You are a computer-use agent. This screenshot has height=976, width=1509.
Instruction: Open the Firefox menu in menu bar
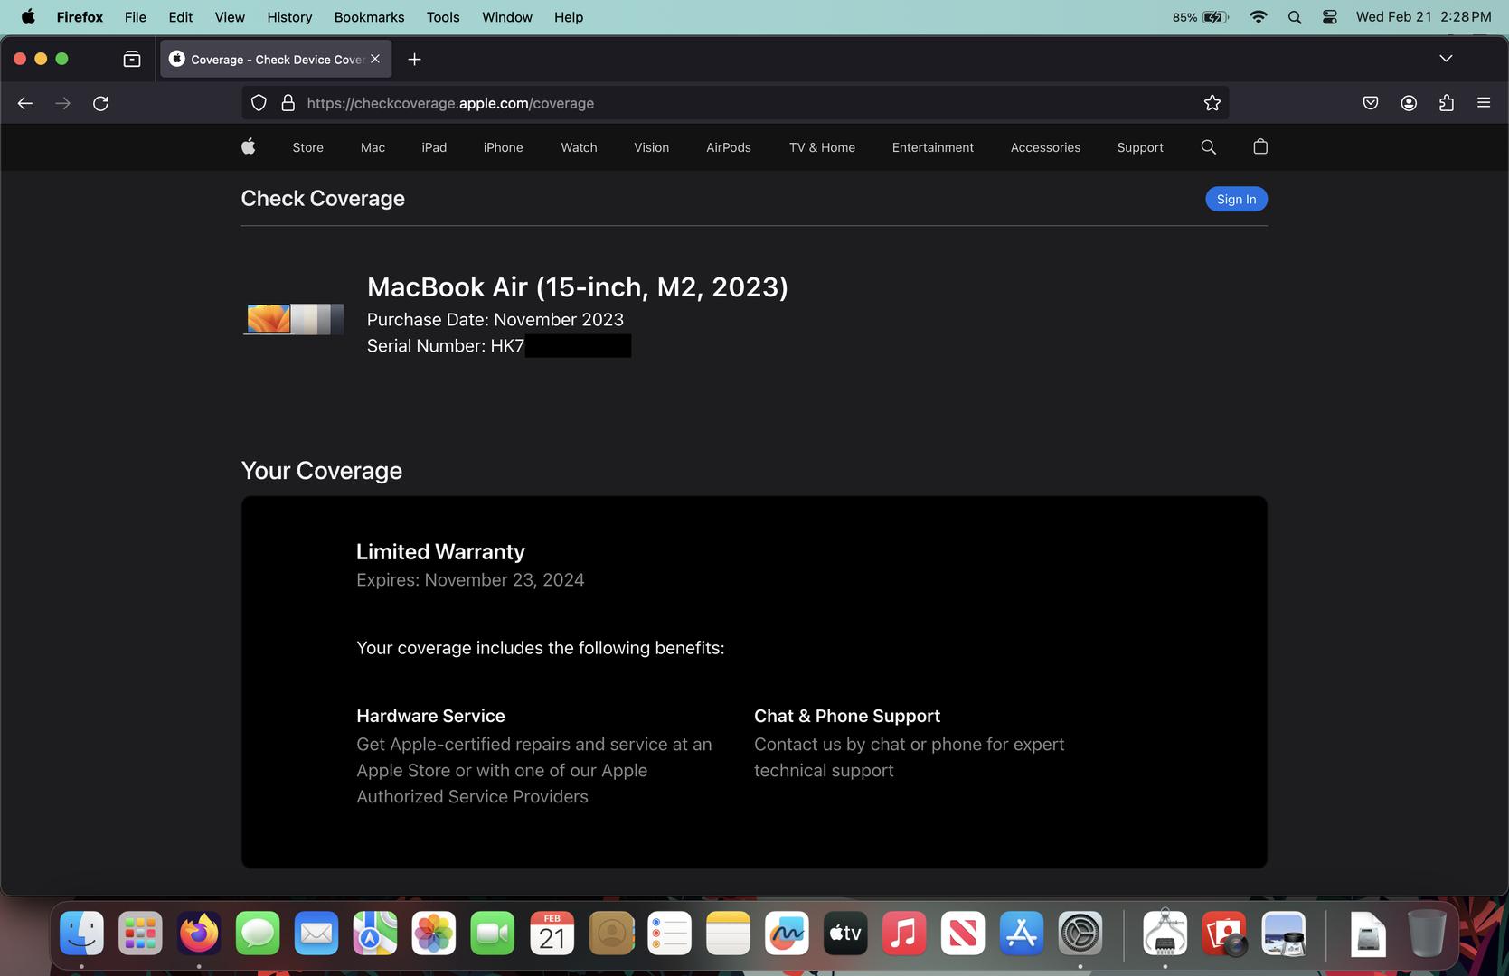pyautogui.click(x=80, y=17)
